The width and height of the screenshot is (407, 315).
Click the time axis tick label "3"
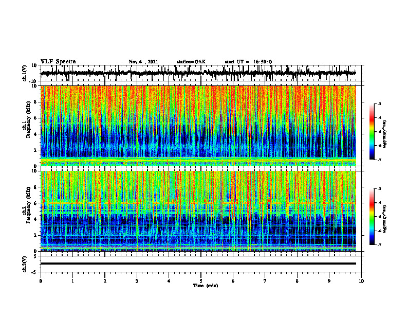coord(137,281)
